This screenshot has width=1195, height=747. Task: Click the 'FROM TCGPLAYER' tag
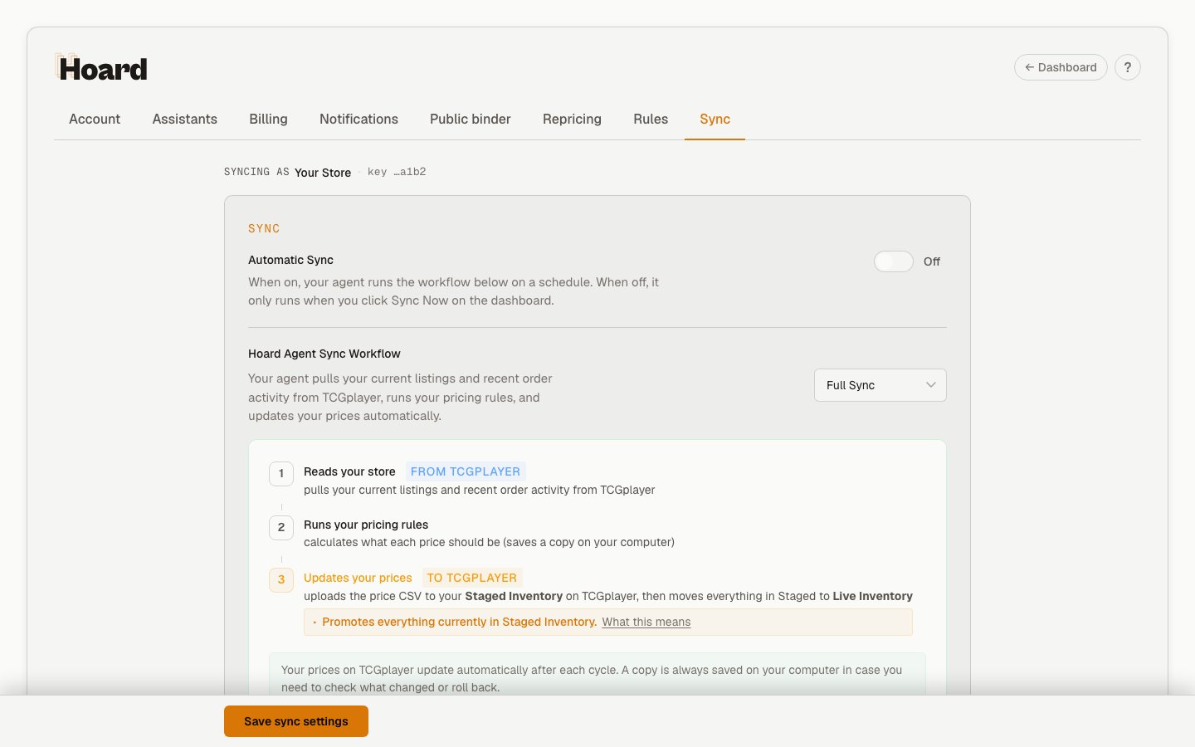[466, 471]
